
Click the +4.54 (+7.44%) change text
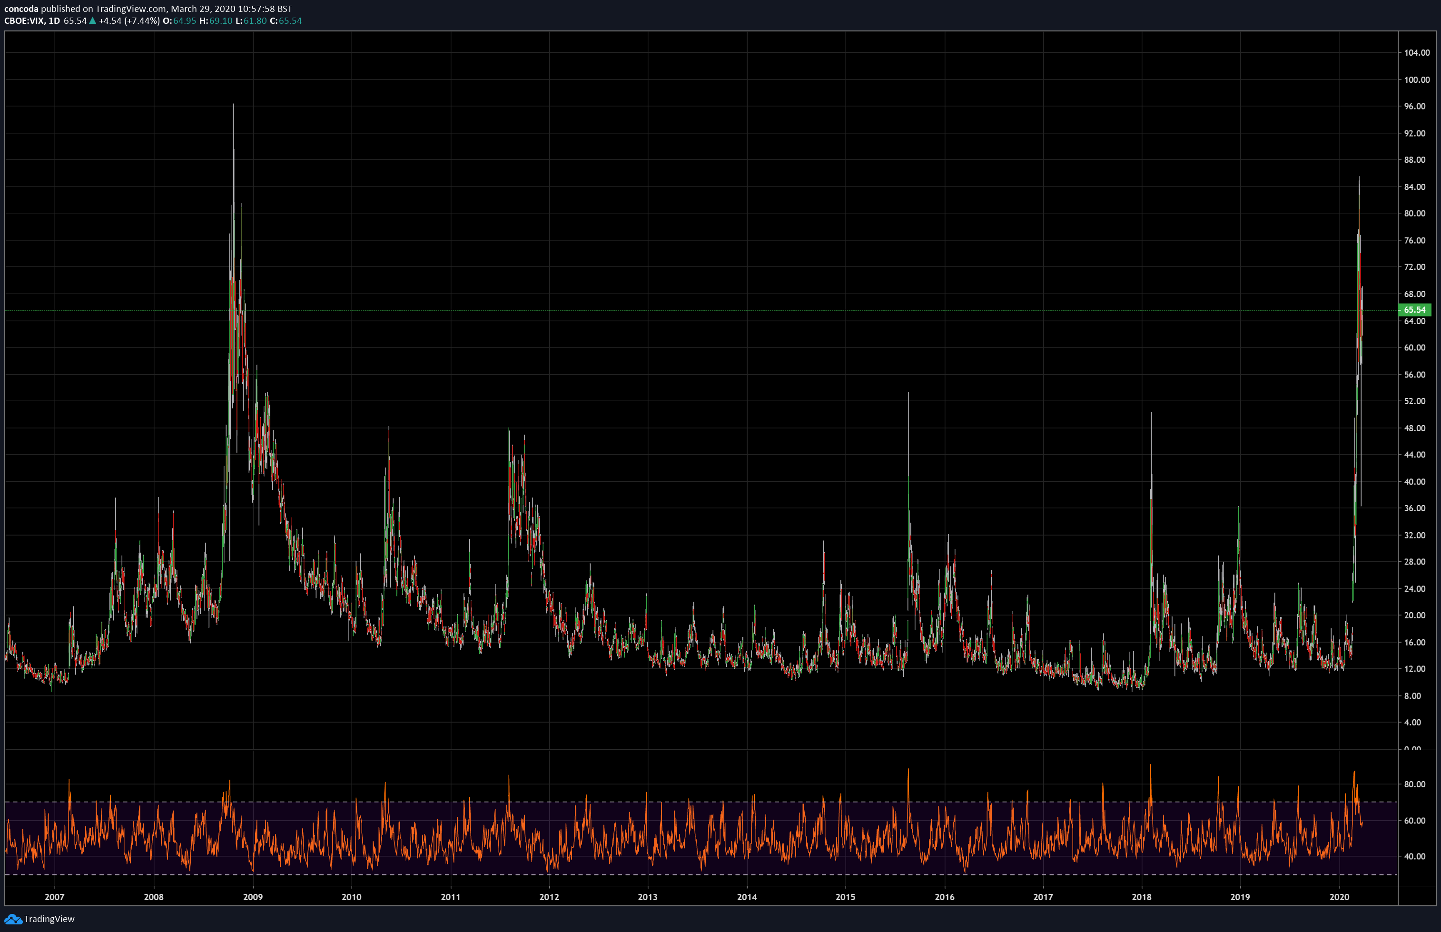129,21
